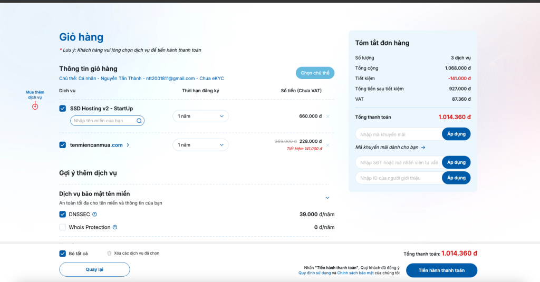Open the Whois Protection info icon
Image resolution: width=540 pixels, height=282 pixels.
pos(115,227)
